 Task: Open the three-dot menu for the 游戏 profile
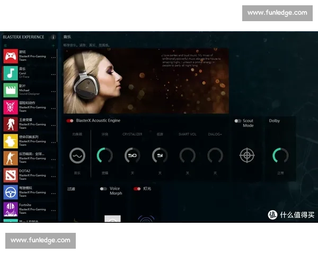click(x=54, y=58)
